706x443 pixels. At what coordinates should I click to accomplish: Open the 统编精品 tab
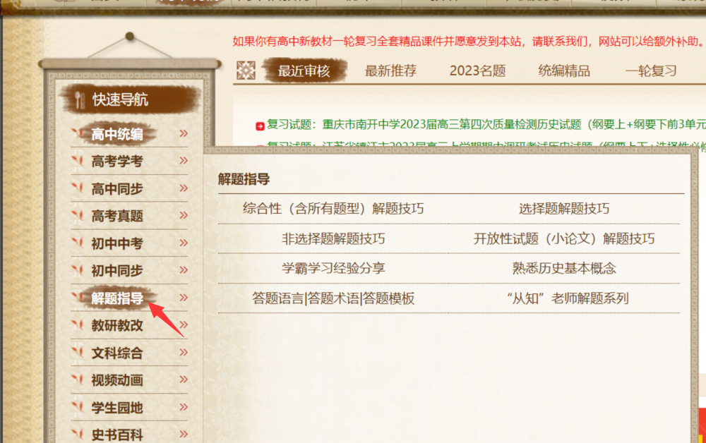(563, 71)
